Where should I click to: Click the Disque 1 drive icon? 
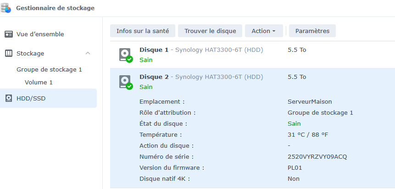pyautogui.click(x=125, y=55)
